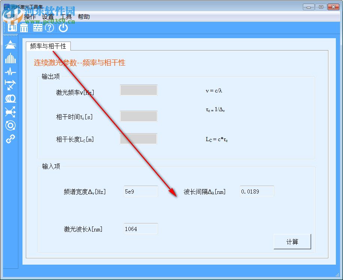Open the 操作 menu
This screenshot has height=280, width=343.
click(x=30, y=16)
